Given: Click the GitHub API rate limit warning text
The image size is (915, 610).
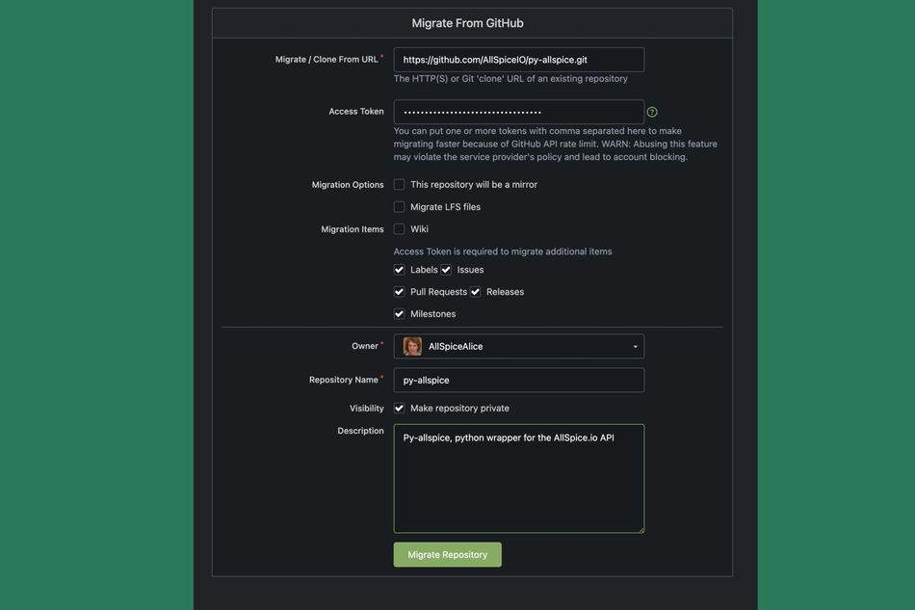Looking at the screenshot, I should (x=555, y=144).
